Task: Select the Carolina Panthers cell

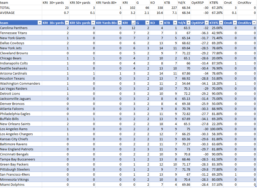Action: pos(21,28)
